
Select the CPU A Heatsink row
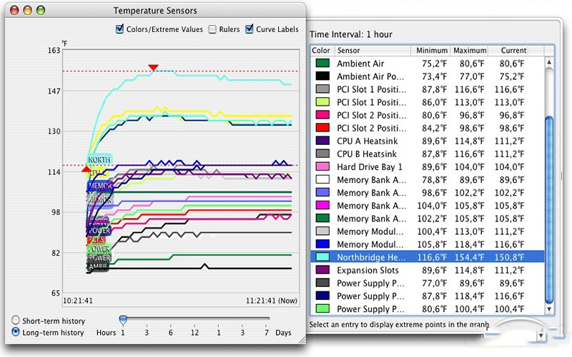tap(428, 141)
